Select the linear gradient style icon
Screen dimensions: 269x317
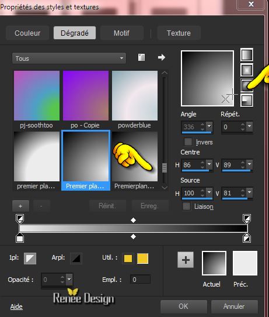[247, 54]
